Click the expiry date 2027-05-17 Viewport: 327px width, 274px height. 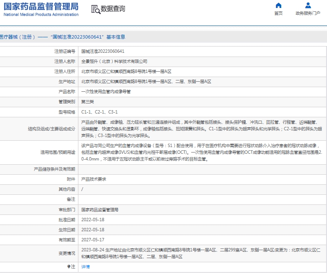coord(93,240)
